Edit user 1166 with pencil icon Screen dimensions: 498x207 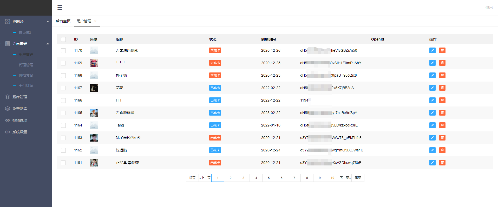point(433,100)
